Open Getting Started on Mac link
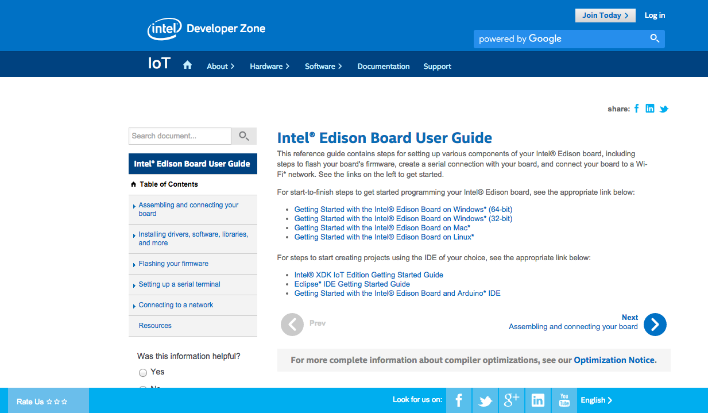708x413 pixels. click(x=382, y=228)
